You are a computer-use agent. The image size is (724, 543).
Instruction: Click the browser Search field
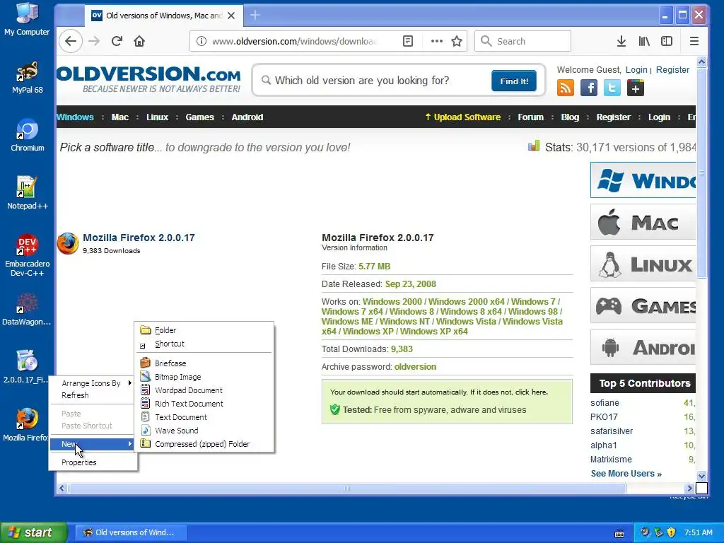click(x=522, y=41)
